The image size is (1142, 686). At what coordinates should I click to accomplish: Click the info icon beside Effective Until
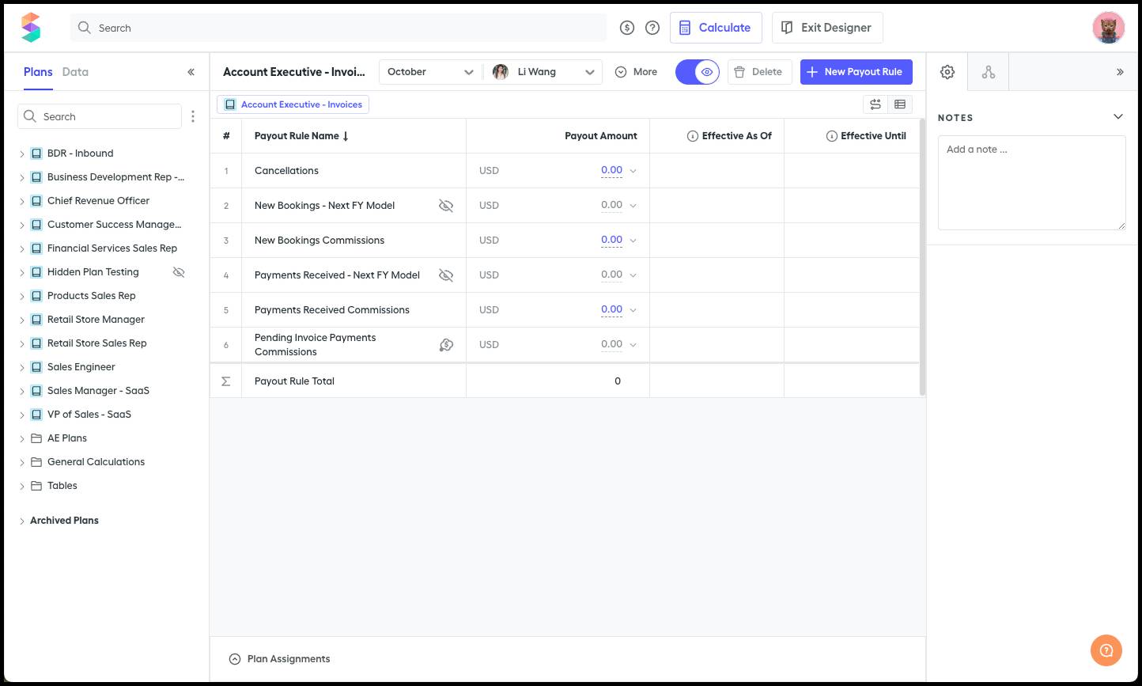click(x=832, y=136)
